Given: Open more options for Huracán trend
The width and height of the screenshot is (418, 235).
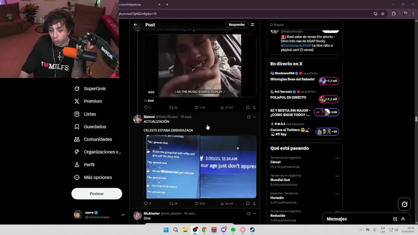Looking at the screenshot, I should click(337, 194).
